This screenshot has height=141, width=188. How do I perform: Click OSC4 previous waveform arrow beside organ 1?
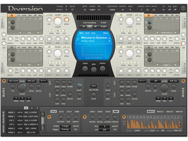(157, 65)
